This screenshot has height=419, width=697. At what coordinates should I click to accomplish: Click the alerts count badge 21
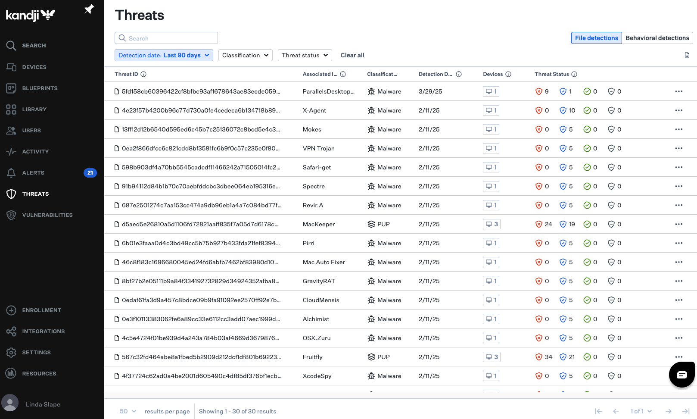click(90, 172)
